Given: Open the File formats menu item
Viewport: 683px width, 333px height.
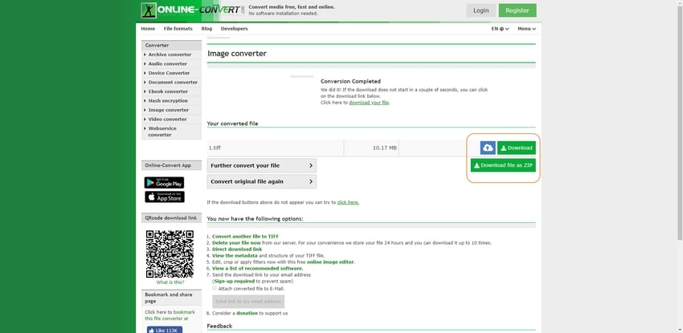Looking at the screenshot, I should 178,29.
